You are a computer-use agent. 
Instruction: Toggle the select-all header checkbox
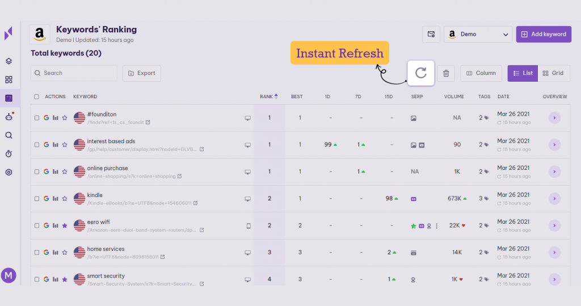click(37, 97)
